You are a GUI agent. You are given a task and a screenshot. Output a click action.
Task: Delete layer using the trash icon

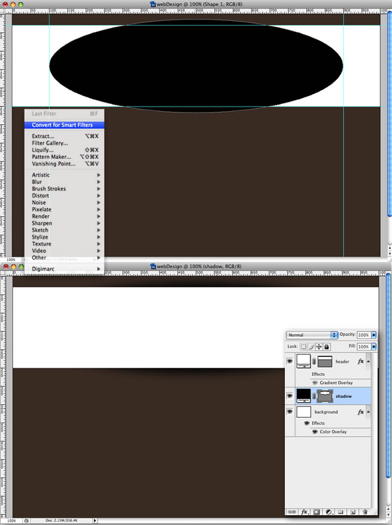click(x=365, y=512)
